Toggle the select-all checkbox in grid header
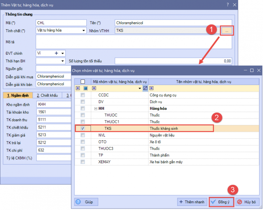This screenshot has height=210, width=263. coord(83,81)
